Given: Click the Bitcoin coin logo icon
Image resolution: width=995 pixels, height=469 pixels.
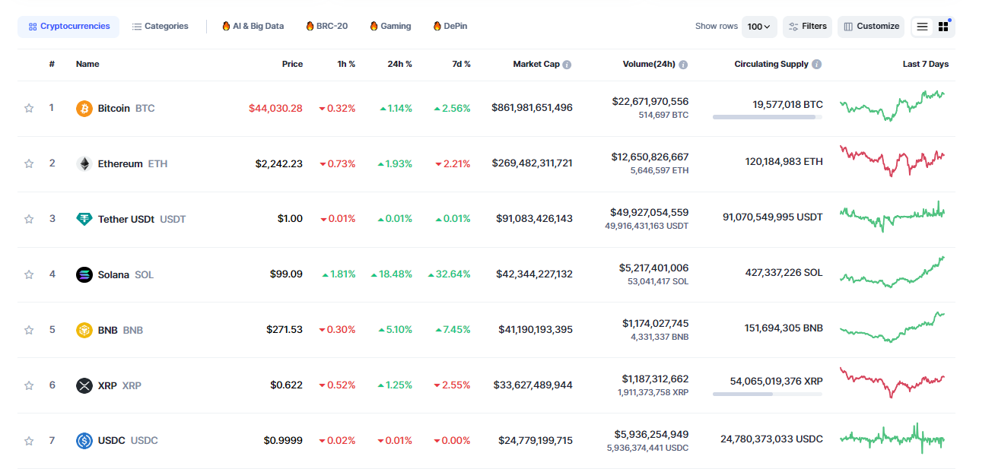Looking at the screenshot, I should tap(84, 109).
